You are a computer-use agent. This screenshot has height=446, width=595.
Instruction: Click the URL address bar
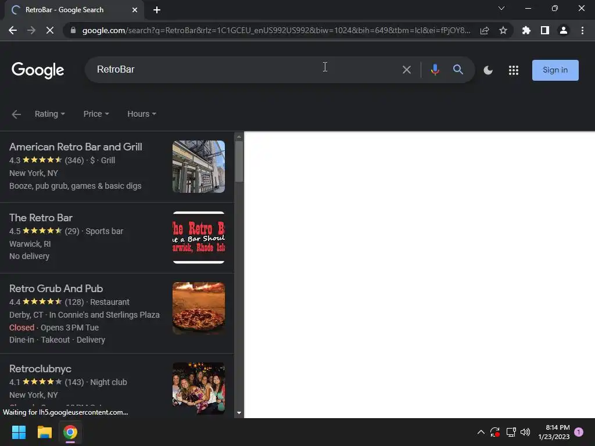(276, 30)
